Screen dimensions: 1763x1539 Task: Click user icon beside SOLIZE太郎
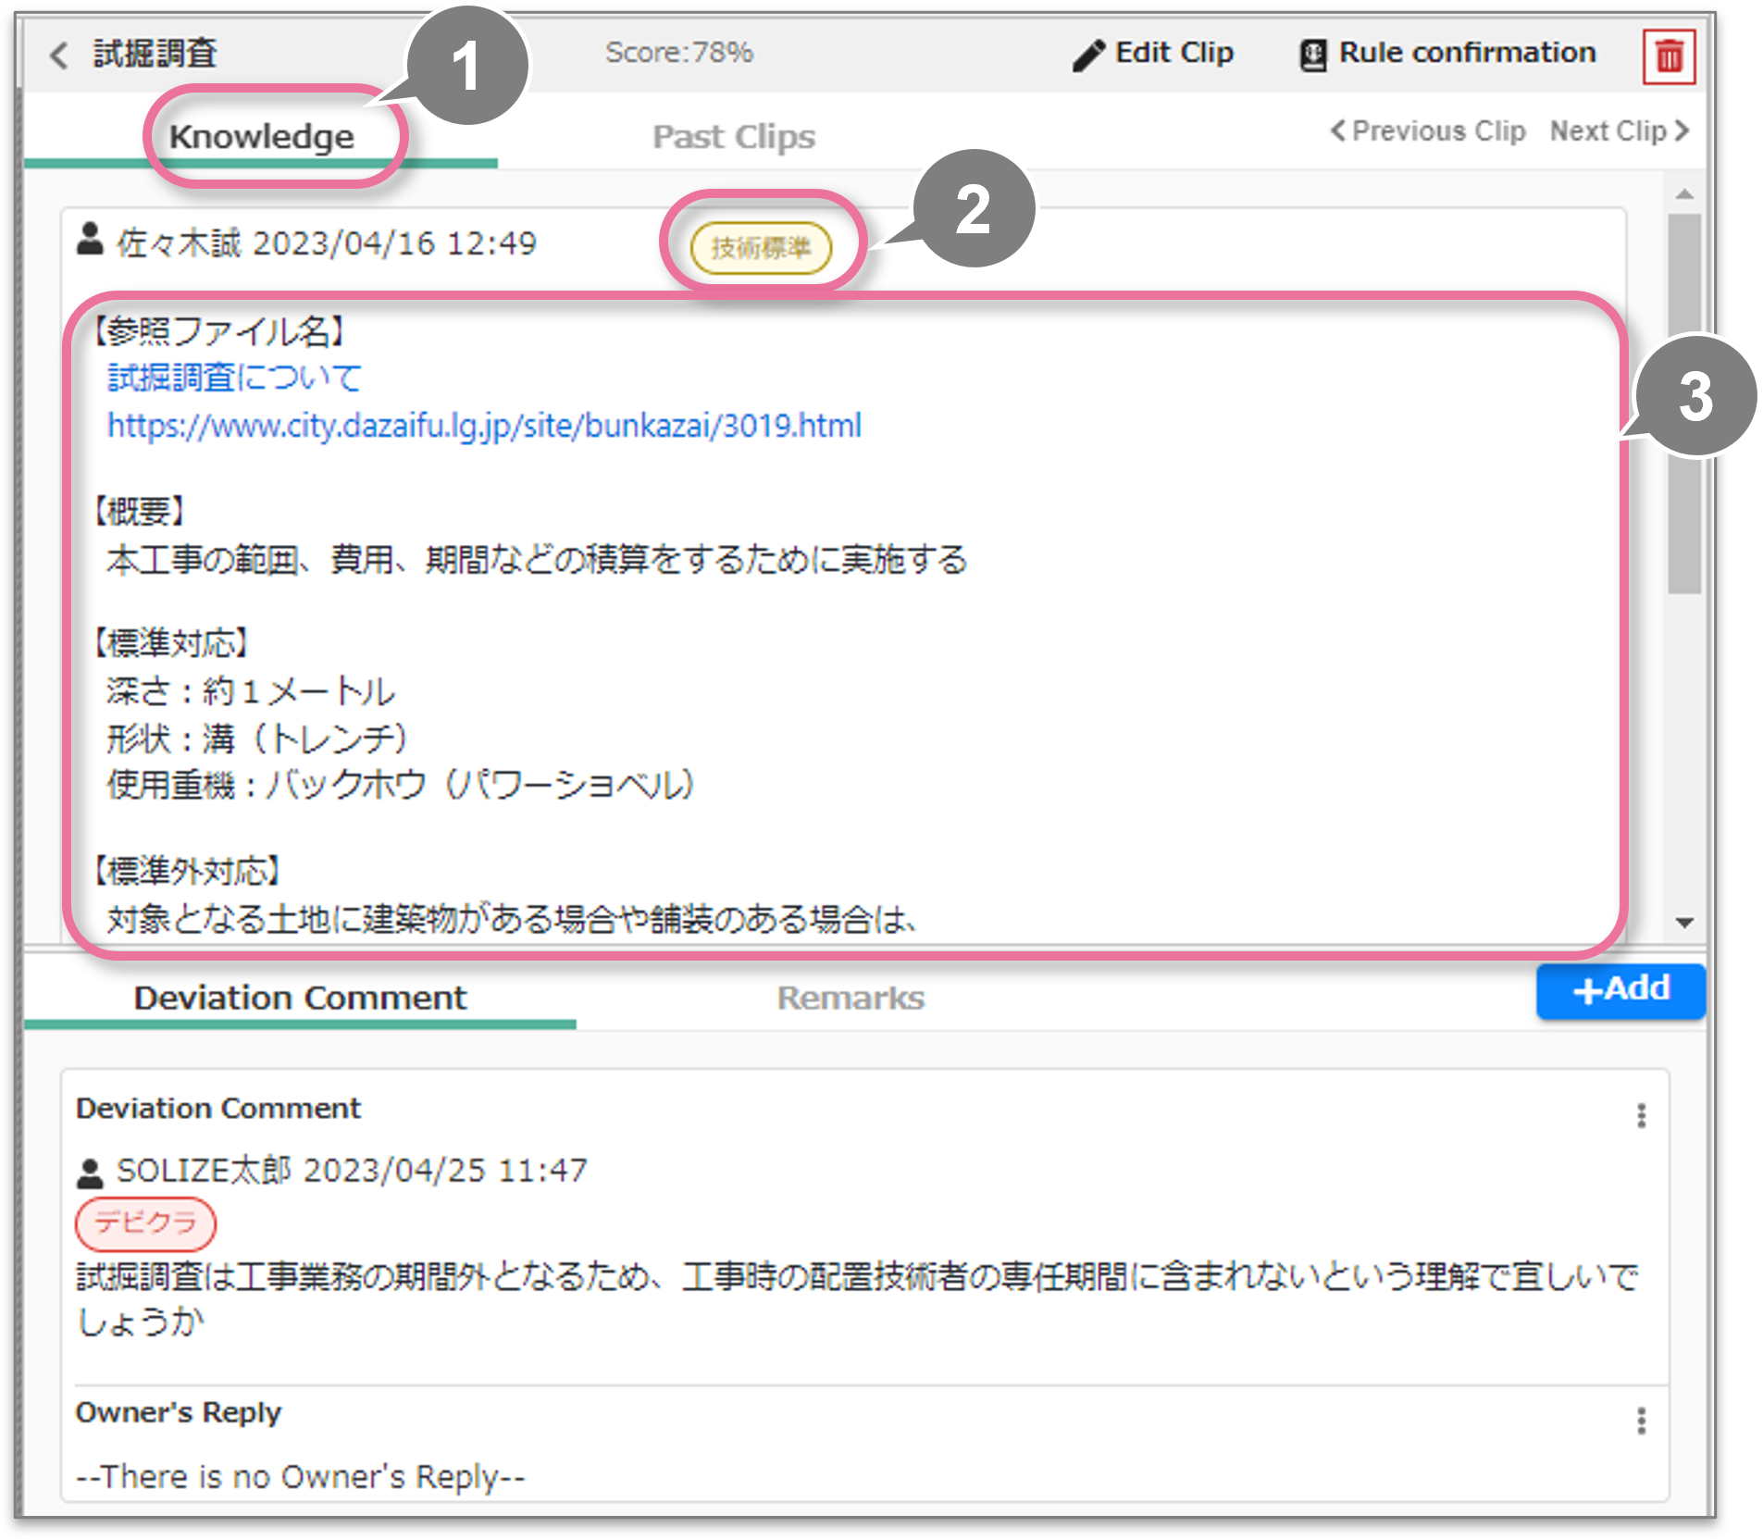click(x=90, y=1173)
